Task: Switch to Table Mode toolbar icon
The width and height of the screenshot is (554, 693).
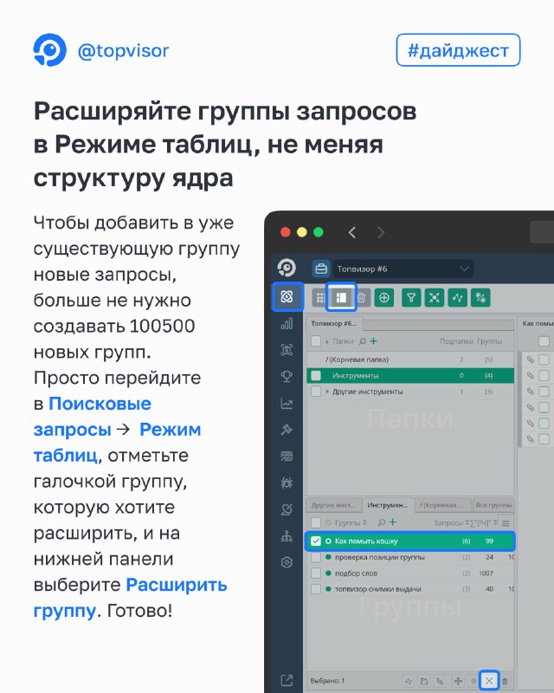Action: point(341,297)
